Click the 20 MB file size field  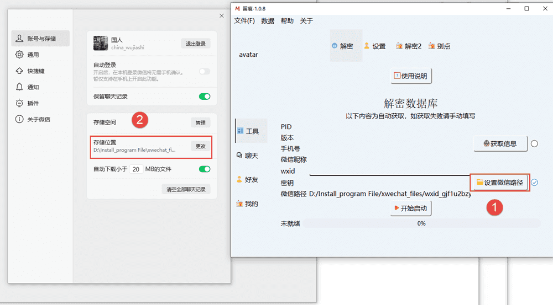136,169
